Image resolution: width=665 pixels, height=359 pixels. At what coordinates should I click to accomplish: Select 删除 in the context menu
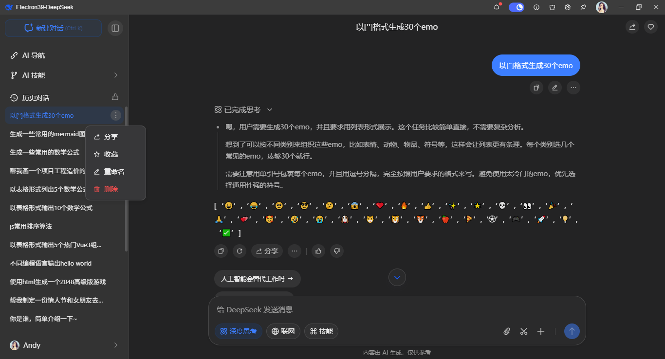click(111, 189)
